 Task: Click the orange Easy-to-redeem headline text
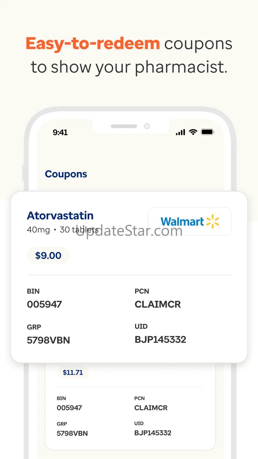(x=93, y=43)
